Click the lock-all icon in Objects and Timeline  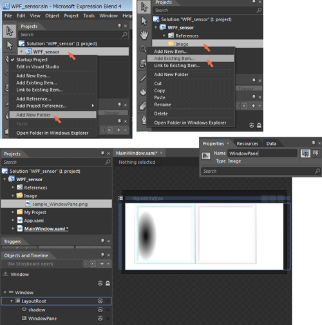click(x=108, y=284)
